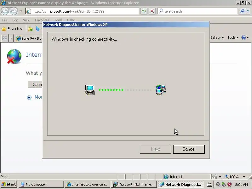
Task: Open the security zone dropdown arrow in status bar
Action: click(x=220, y=177)
